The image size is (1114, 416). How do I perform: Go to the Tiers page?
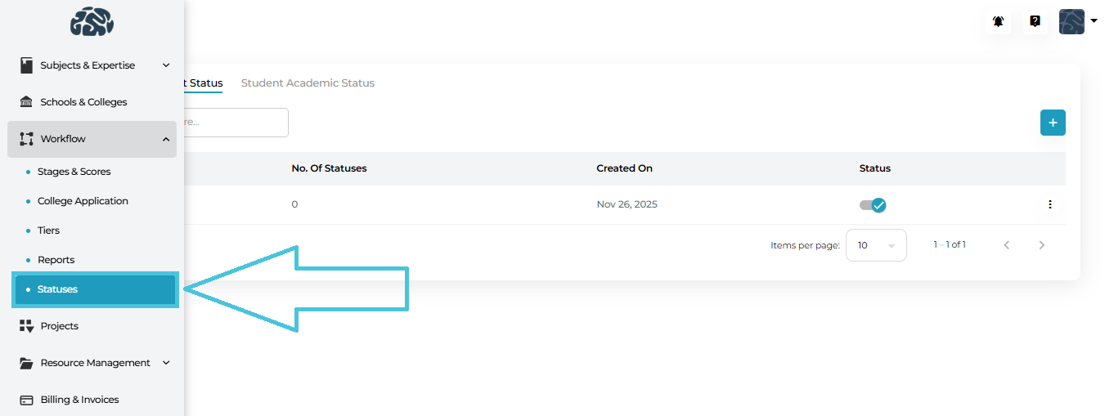click(x=48, y=230)
